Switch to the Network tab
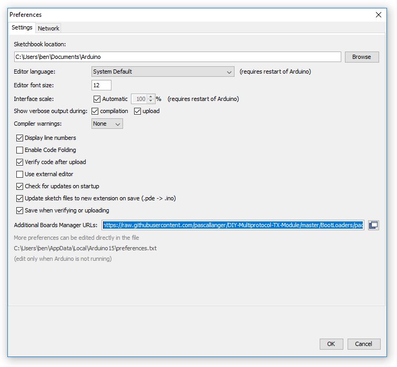Image resolution: width=397 pixels, height=367 pixels. pos(49,28)
